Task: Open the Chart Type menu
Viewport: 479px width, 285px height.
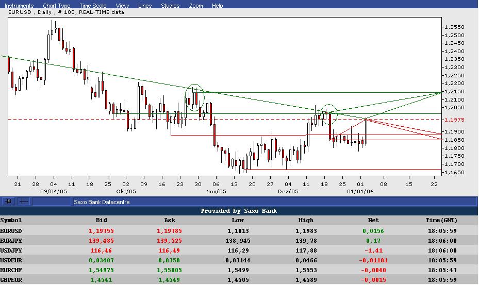Action: point(57,6)
